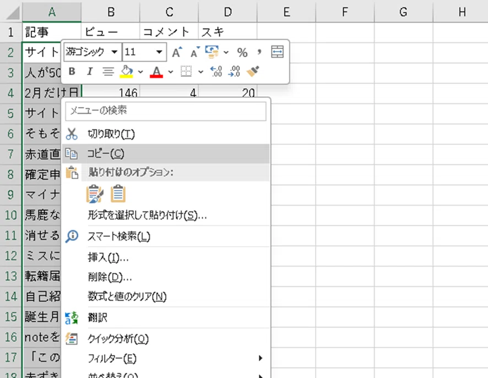
Task: Choose 翻訳 menu entry
Action: [x=166, y=318]
